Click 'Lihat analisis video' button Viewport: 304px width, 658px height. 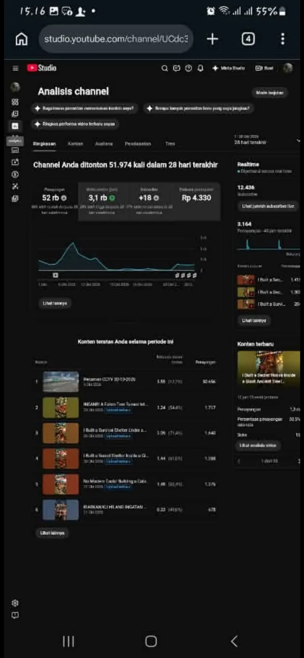tap(258, 445)
